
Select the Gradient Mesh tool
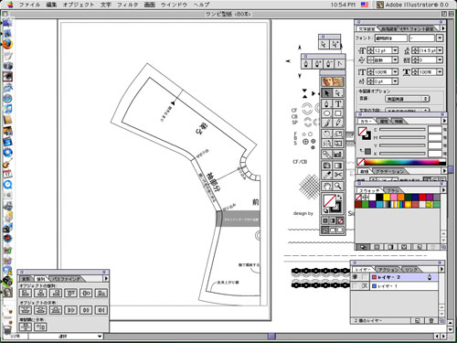pos(327,166)
